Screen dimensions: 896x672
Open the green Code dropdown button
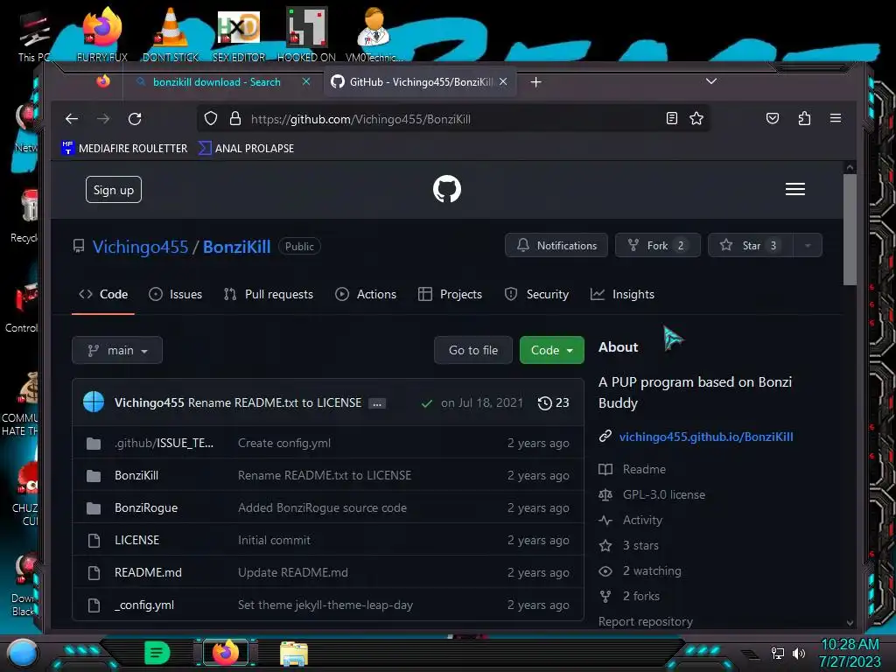[x=551, y=350]
